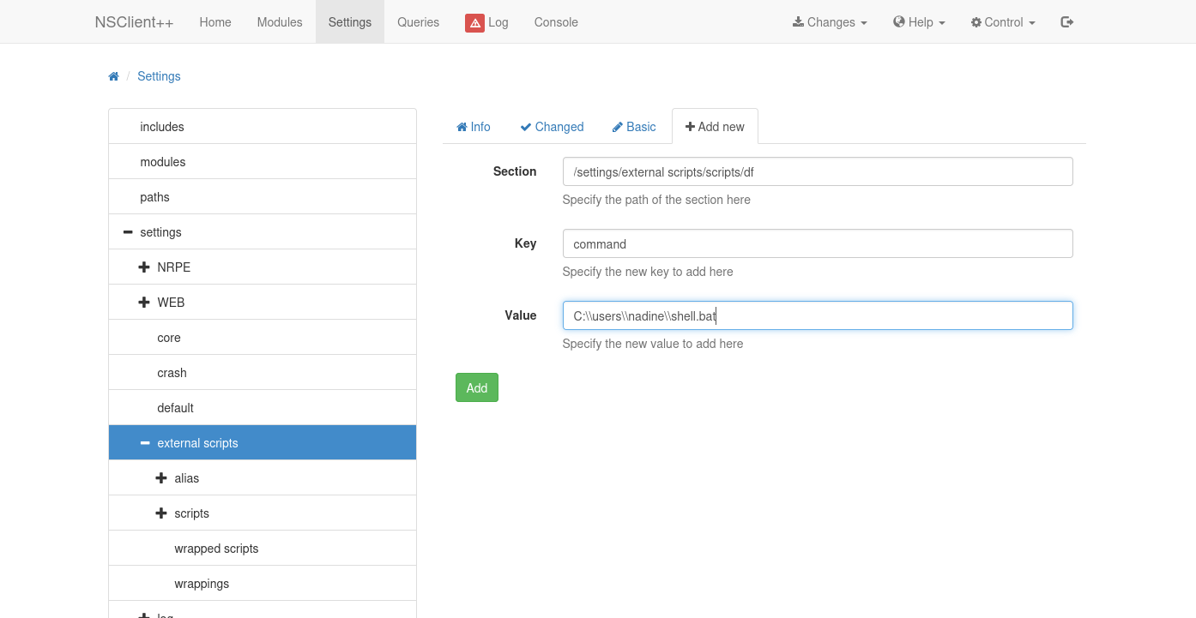This screenshot has height=618, width=1196.
Task: Click the Key field label
Action: [525, 243]
